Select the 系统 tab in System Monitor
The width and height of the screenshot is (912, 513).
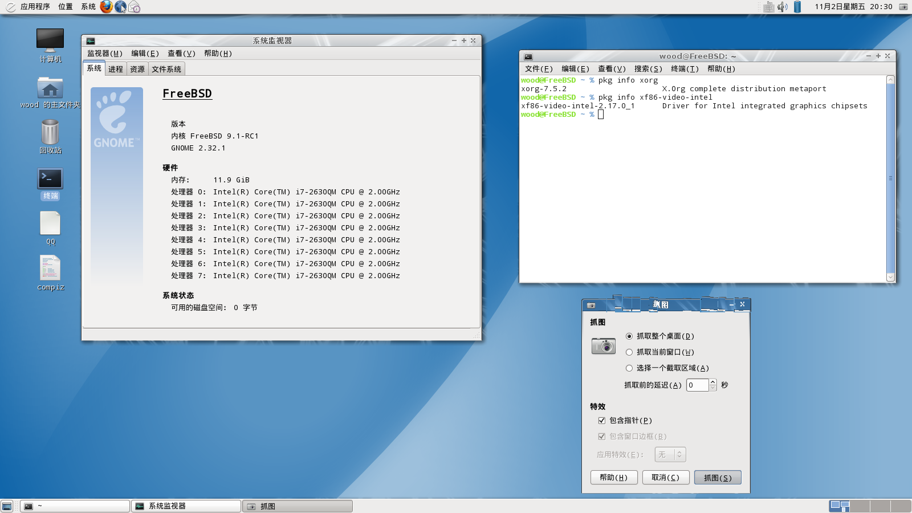(94, 68)
